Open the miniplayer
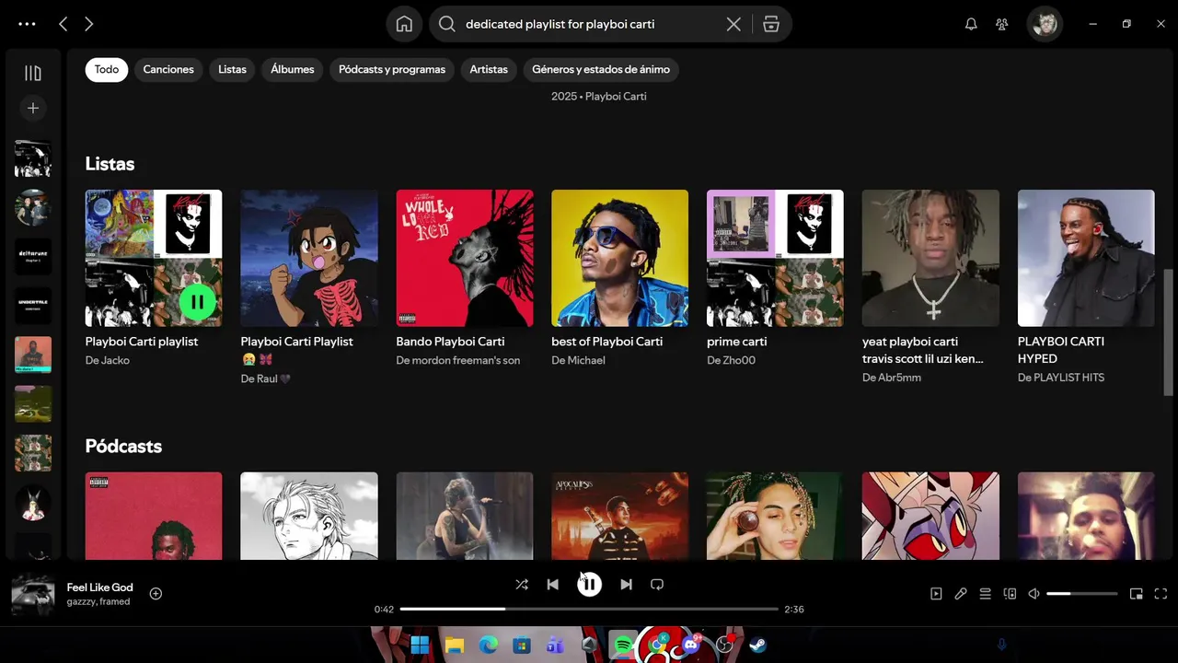This screenshot has width=1178, height=663. (1137, 594)
